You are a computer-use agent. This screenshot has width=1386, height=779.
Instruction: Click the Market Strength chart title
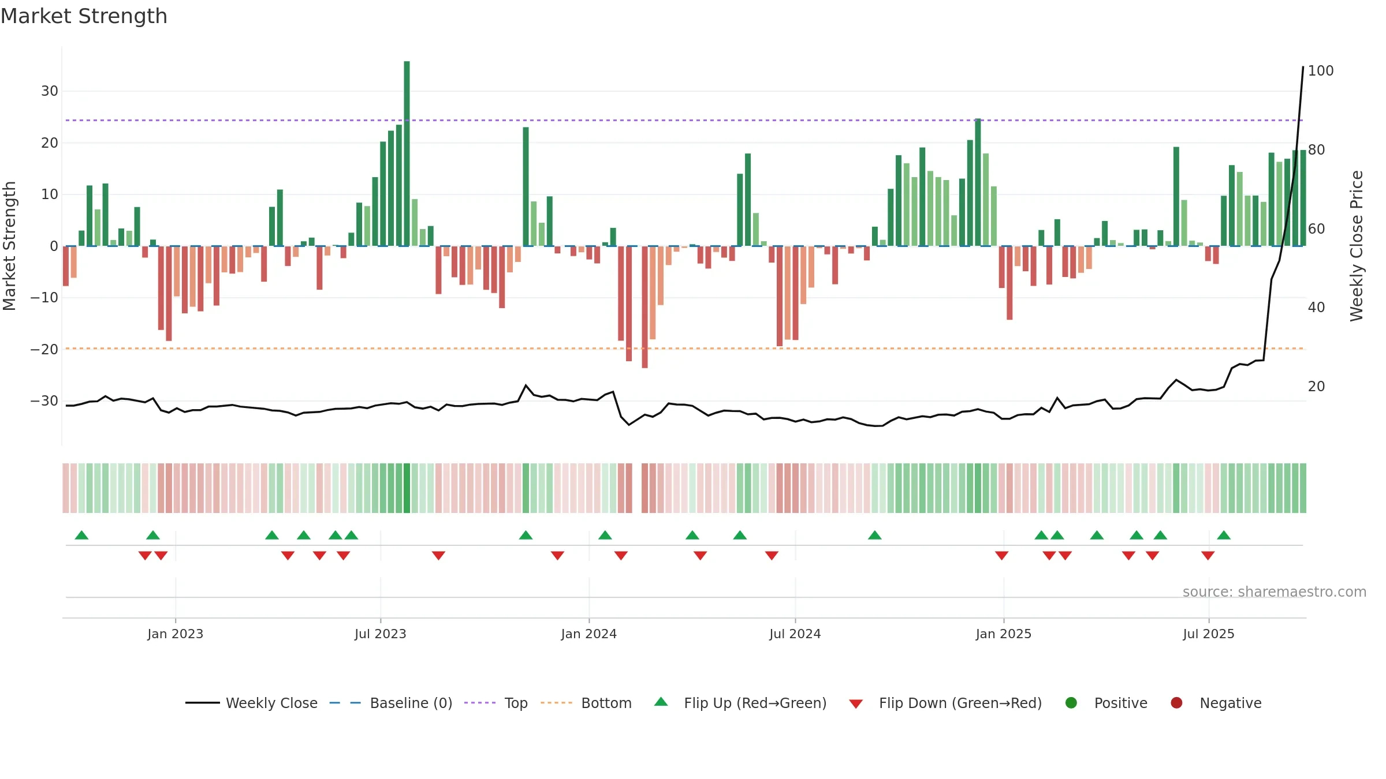(84, 16)
